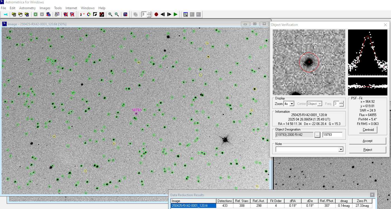The width and height of the screenshot is (391, 209).
Task: Click the Zoom In magnifier icon in the toolbar
Action: [110, 14]
